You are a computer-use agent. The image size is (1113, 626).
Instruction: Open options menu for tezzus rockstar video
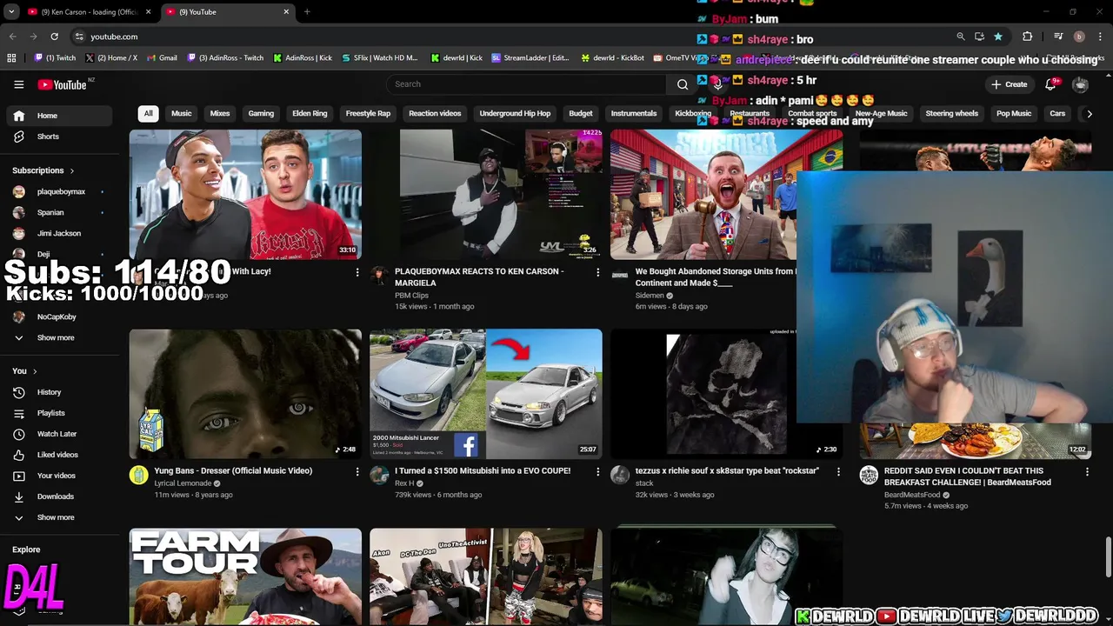[838, 471]
